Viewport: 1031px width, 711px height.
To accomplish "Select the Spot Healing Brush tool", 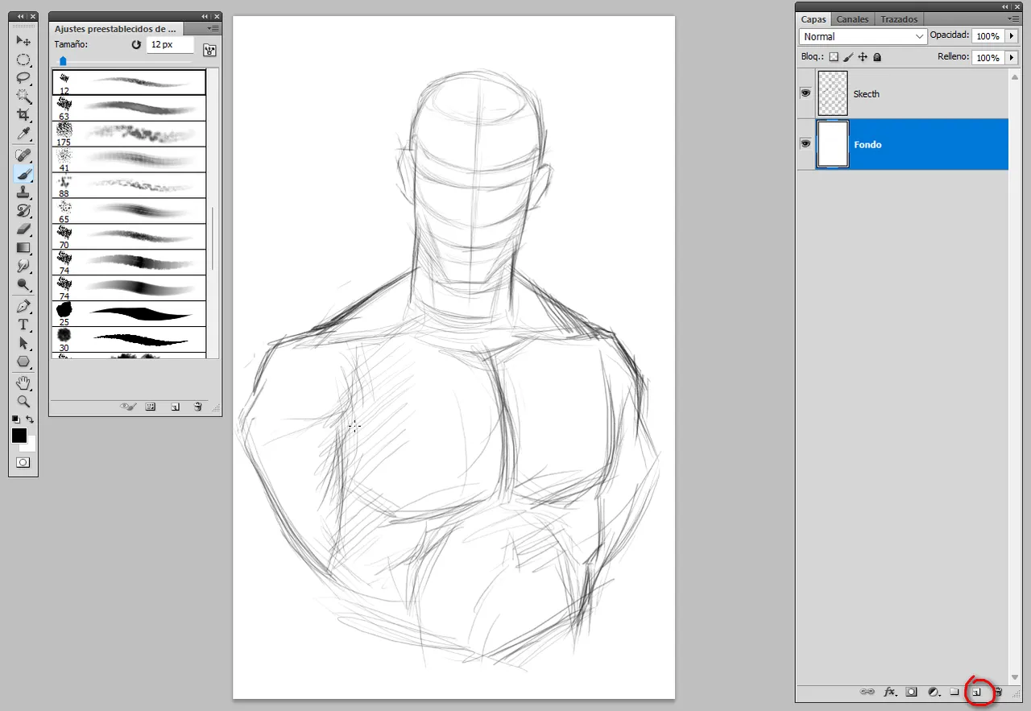I will (x=23, y=155).
